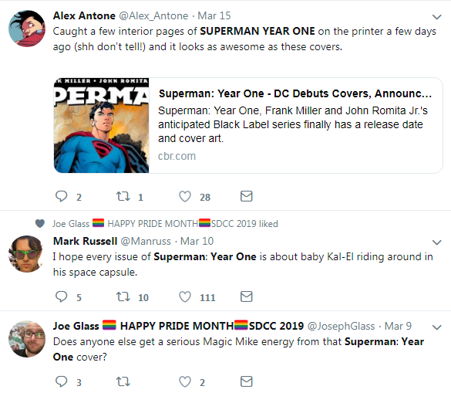Send Alex Antone's tweet via direct message
Viewport: 451px width, 393px height.
pos(246,196)
